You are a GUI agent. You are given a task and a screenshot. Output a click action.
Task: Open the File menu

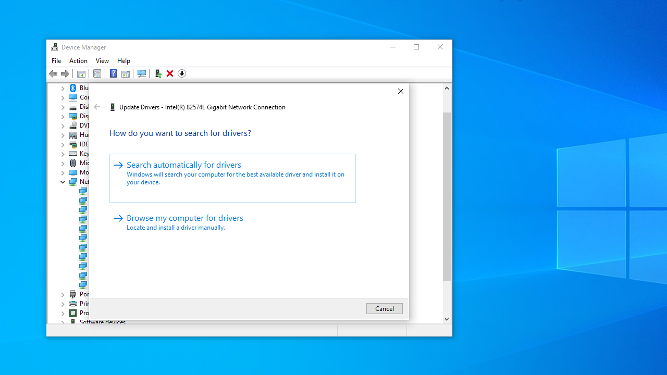pyautogui.click(x=56, y=61)
